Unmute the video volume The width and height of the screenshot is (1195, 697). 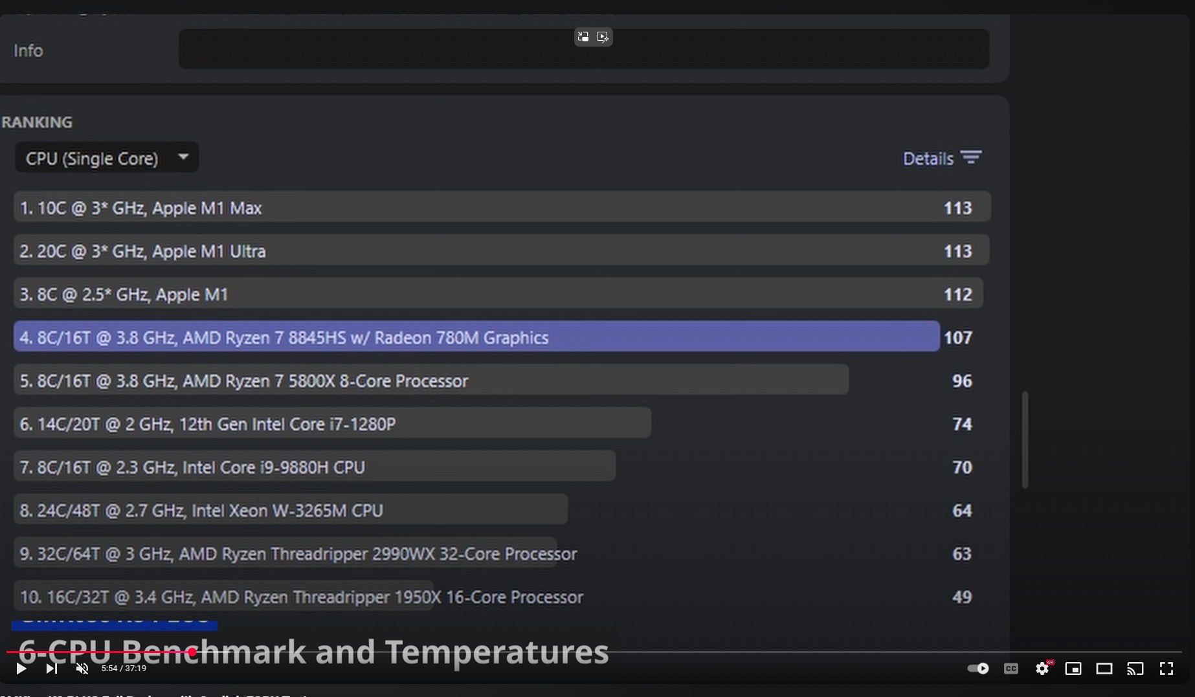[82, 669]
